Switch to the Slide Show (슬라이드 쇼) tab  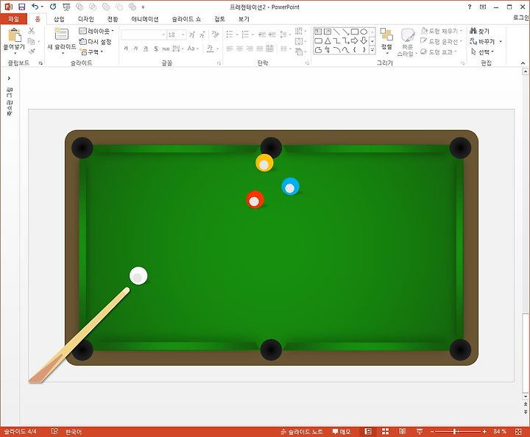point(186,19)
